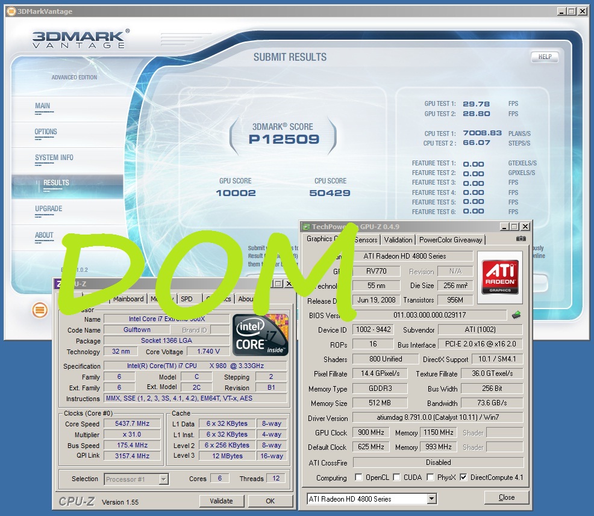Click the Intel Core i7 logo

pyautogui.click(x=260, y=334)
